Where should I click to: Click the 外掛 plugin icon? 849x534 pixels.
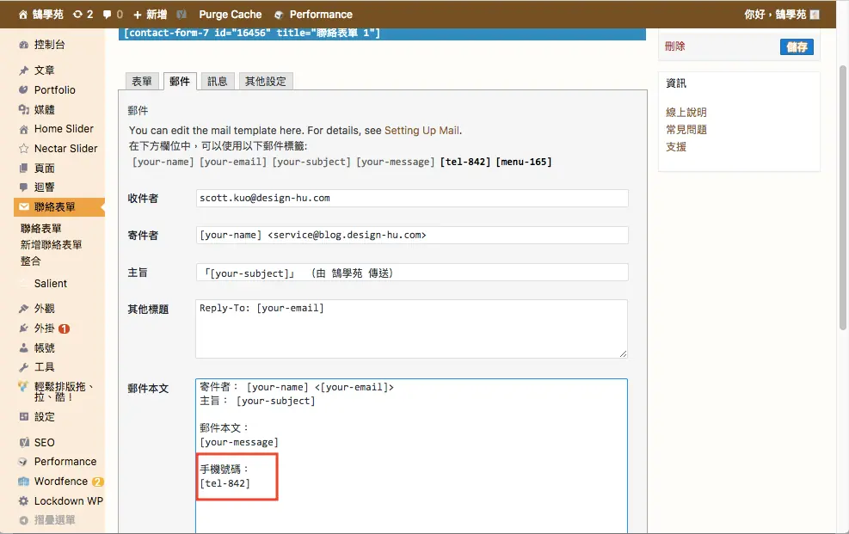pos(23,328)
